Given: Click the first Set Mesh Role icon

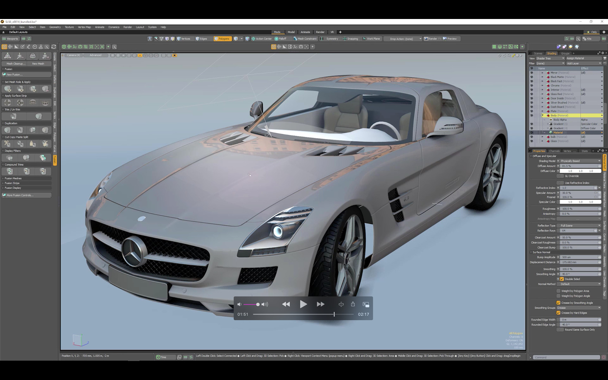Looking at the screenshot, I should [x=7, y=89].
